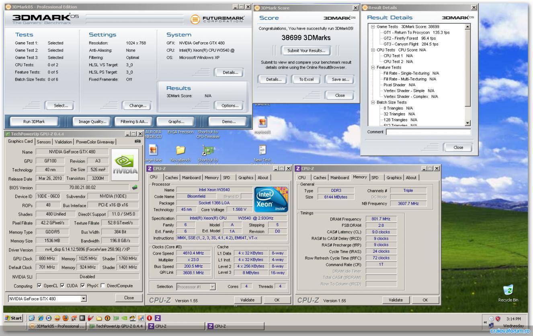Image resolution: width=533 pixels, height=336 pixels.
Task: Click Result Details scrollbar up arrow
Action: 467,26
